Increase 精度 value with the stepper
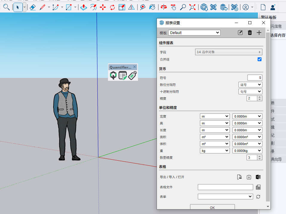The width and height of the screenshot is (286, 214). click(260, 97)
